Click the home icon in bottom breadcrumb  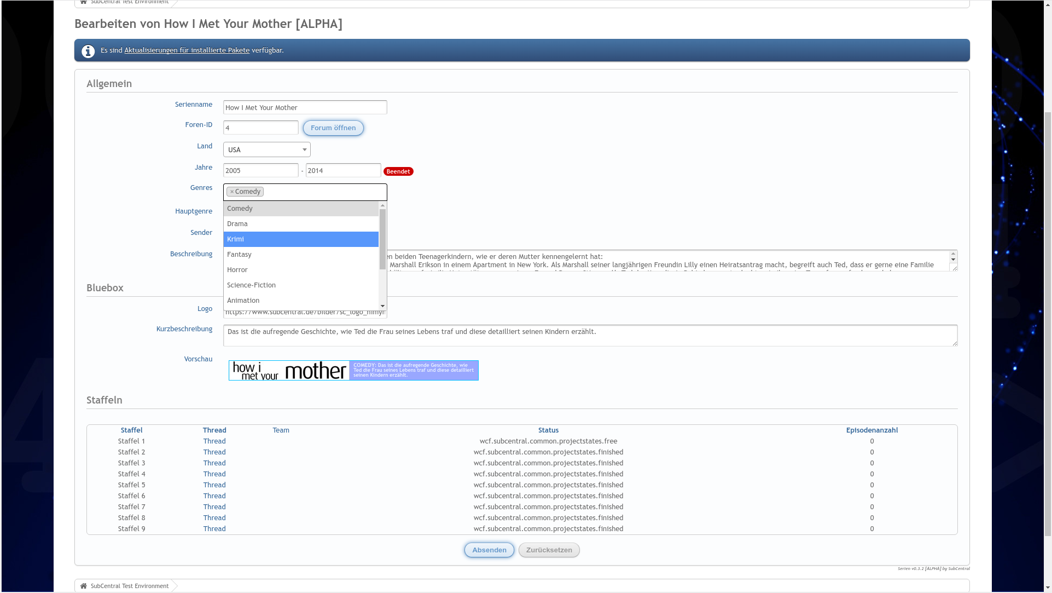[84, 586]
